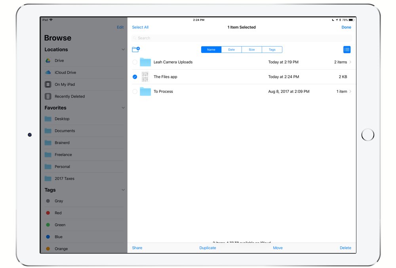Open the Leah Camera Uploads folder
The height and width of the screenshot is (268, 396).
click(173, 62)
